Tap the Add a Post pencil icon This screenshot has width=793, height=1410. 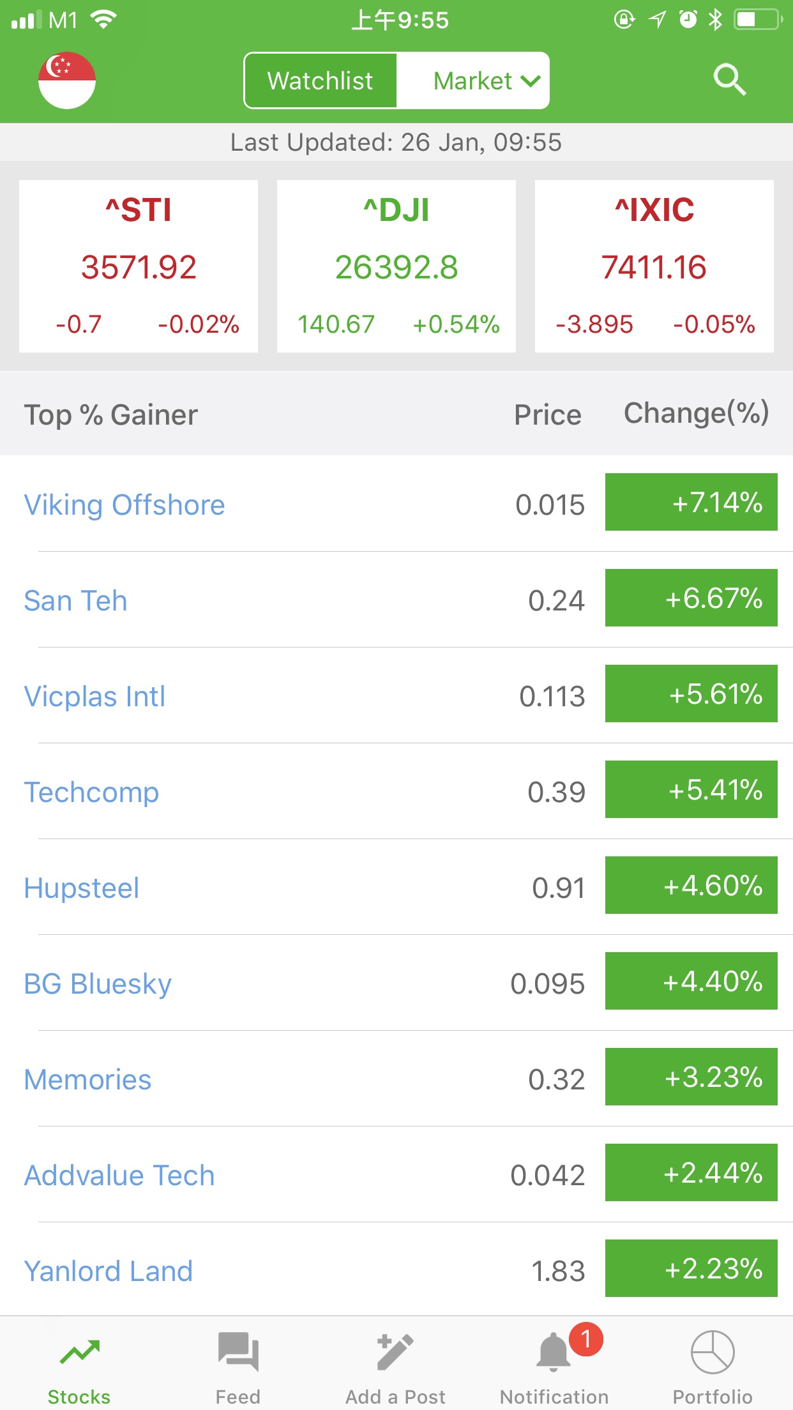click(395, 1353)
